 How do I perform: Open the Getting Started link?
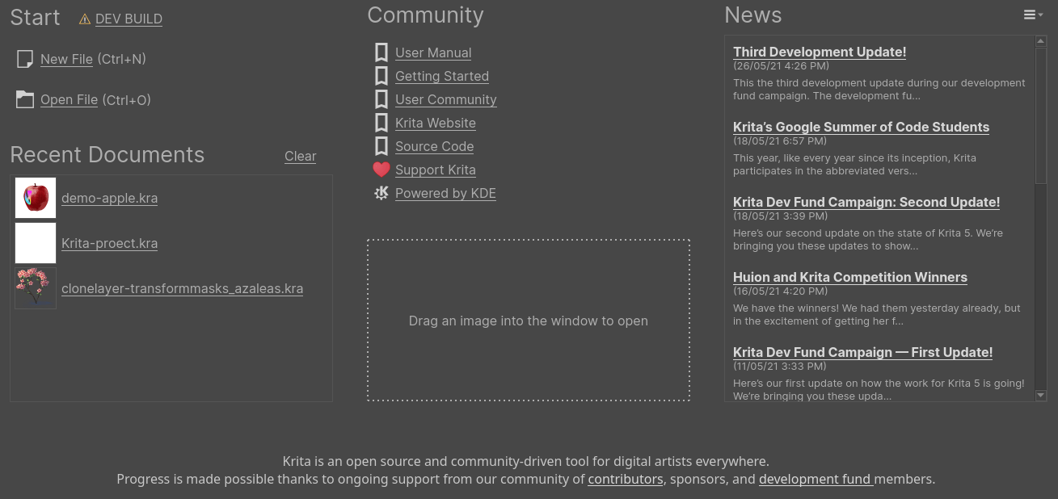point(441,76)
